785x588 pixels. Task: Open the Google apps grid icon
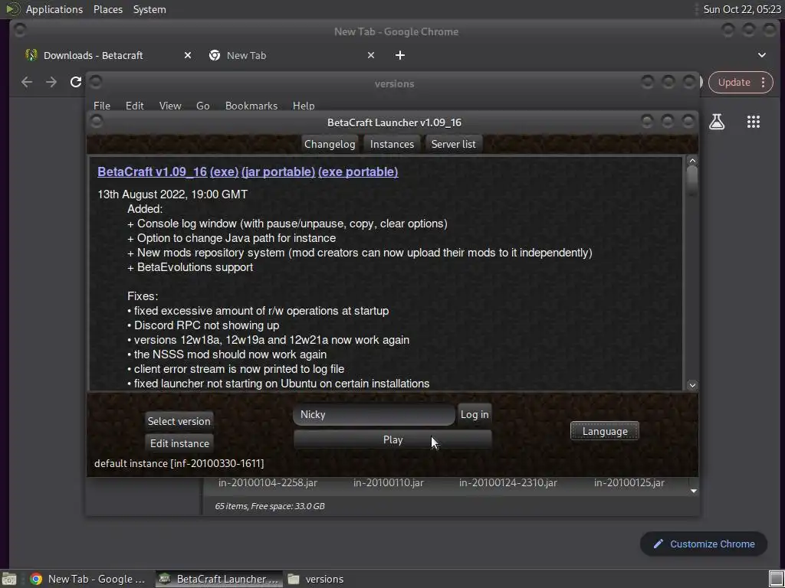click(x=753, y=122)
